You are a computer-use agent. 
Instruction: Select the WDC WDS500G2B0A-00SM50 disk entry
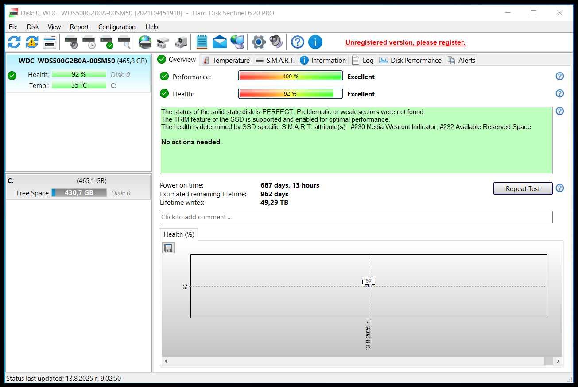(x=79, y=73)
